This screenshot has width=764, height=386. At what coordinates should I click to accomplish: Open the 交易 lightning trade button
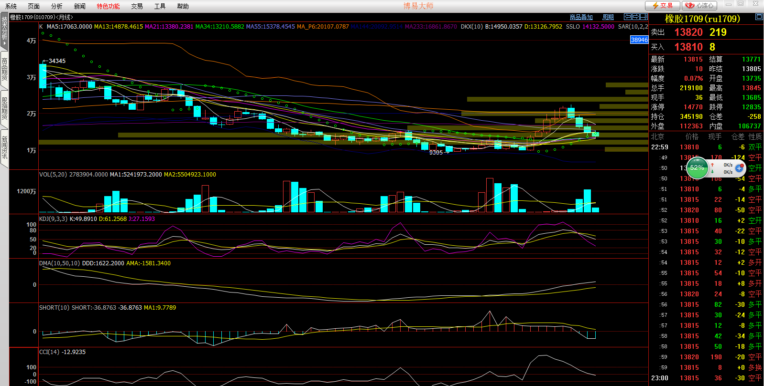tap(662, 6)
